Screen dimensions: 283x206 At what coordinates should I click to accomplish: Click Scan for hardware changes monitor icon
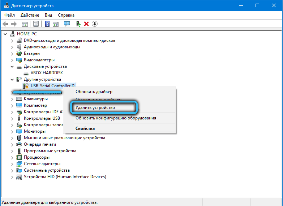(67, 24)
